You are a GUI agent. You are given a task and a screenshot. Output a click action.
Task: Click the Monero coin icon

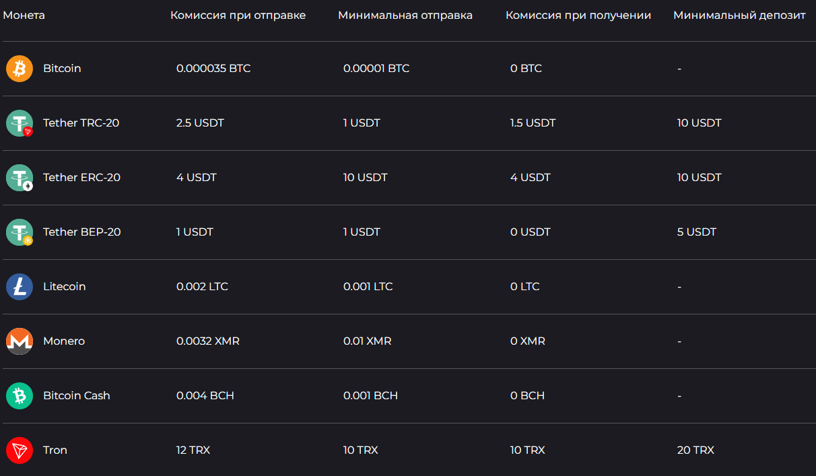point(20,341)
